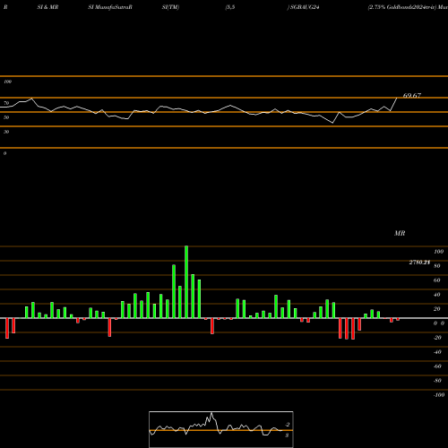Click the RSI axis label 50
448x448 pixels.
[6, 117]
